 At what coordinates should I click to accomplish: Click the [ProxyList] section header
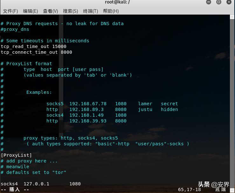16,155
